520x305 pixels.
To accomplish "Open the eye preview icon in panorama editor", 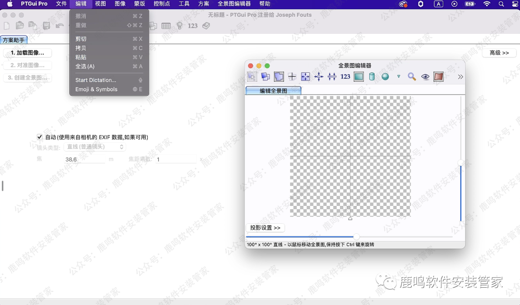I will (425, 76).
